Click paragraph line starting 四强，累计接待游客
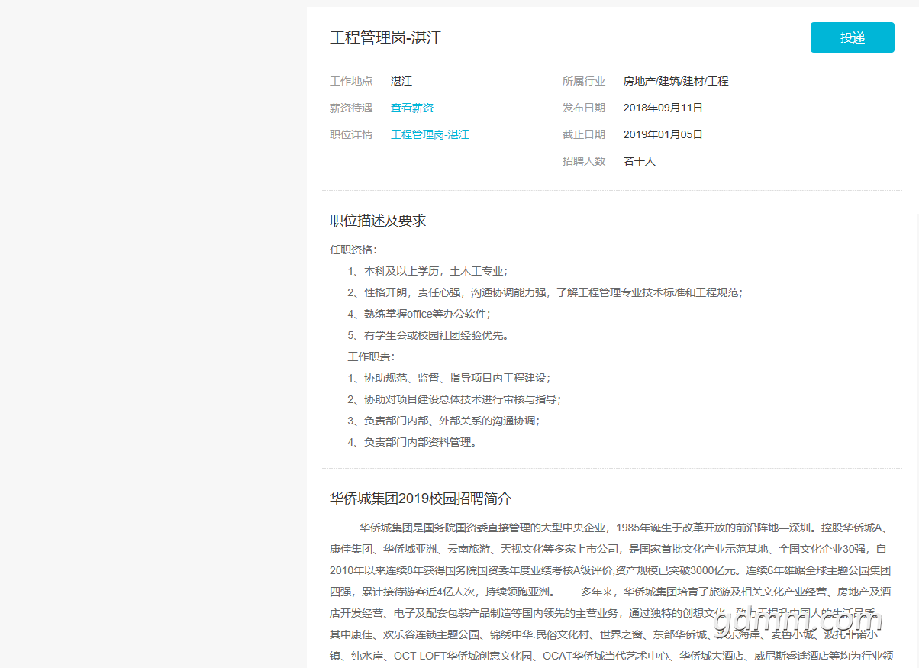This screenshot has height=668, width=919. coord(611,592)
